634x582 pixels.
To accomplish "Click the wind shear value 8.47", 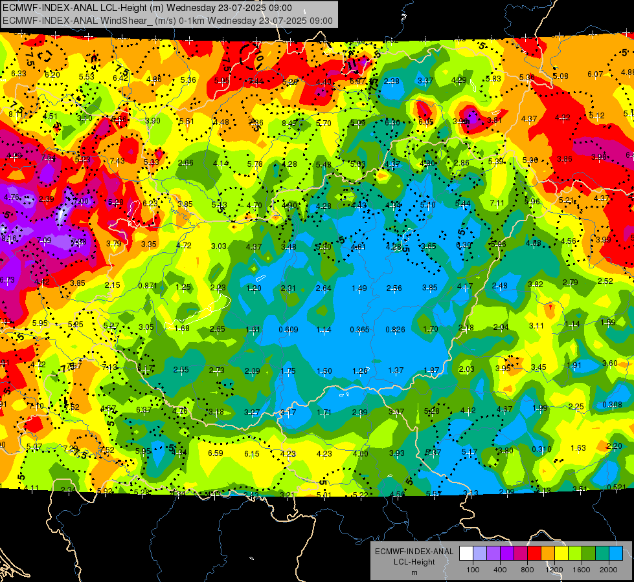I will [x=289, y=123].
